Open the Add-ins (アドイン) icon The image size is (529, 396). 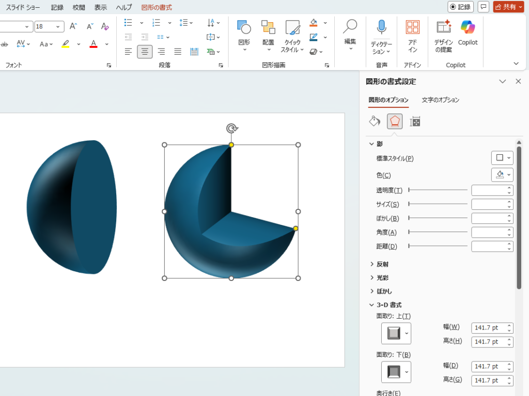(x=412, y=34)
